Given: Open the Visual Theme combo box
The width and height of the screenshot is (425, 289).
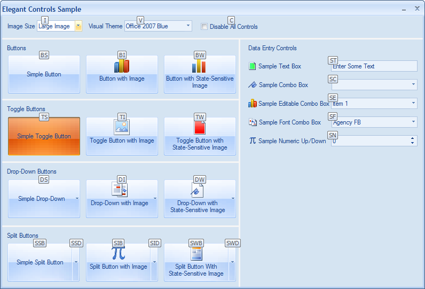Looking at the screenshot, I should pos(158,26).
